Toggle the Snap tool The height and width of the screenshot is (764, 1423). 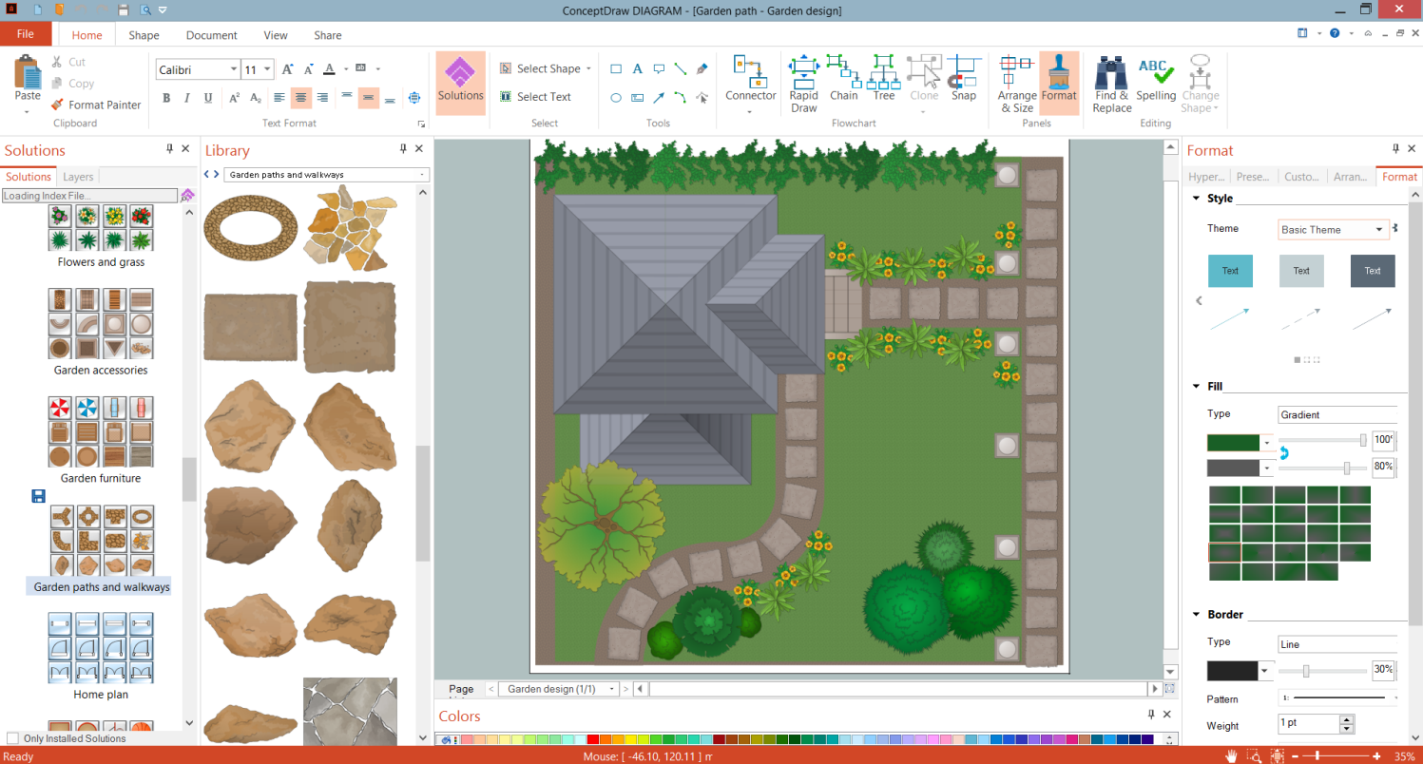click(x=963, y=78)
